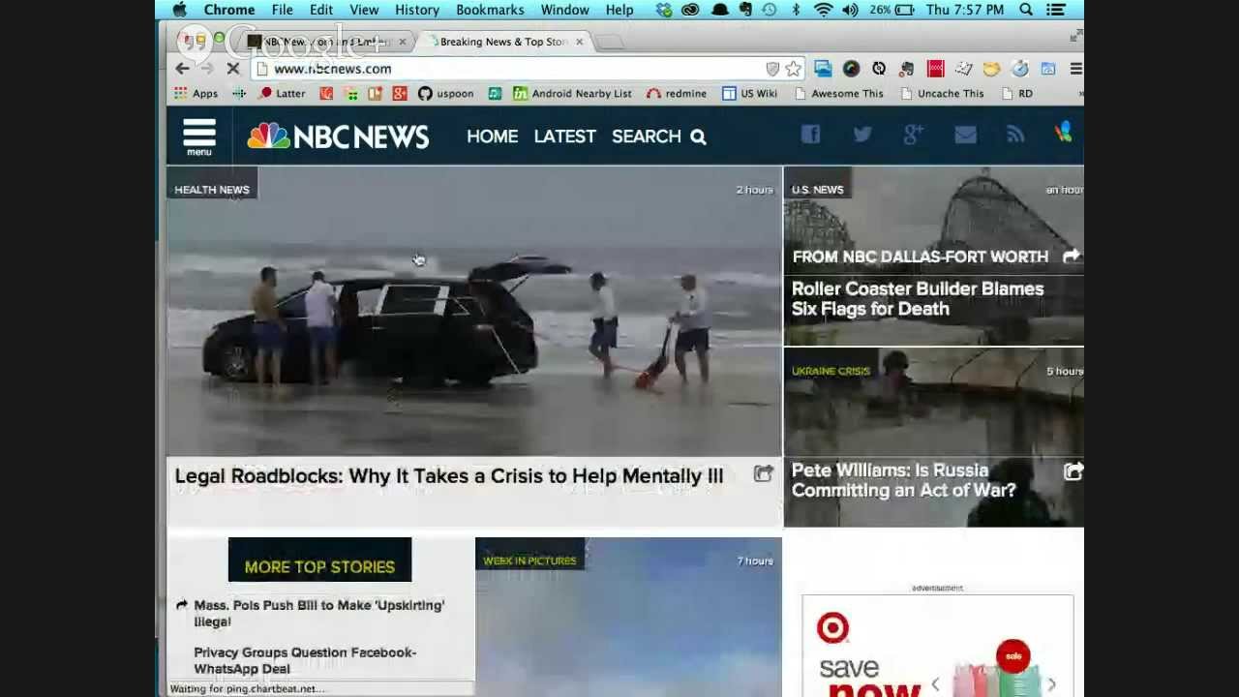Switch to the Breaking News & Top Stories tab
The image size is (1239, 697).
pos(501,42)
